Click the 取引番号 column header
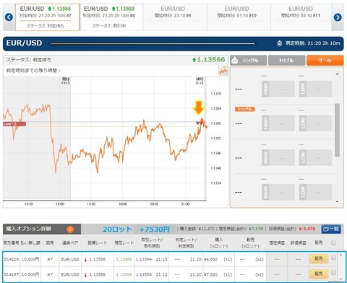This screenshot has width=347, height=283. (11, 243)
